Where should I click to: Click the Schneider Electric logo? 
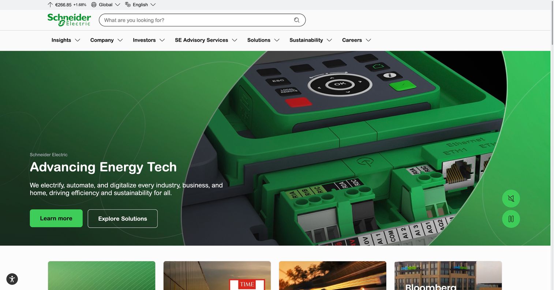(69, 20)
